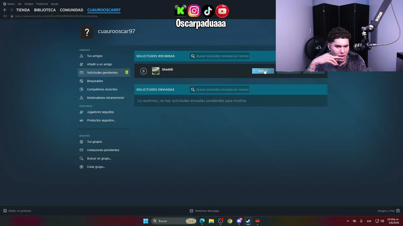Open the CUAUROOSCAR97 profile tab
The width and height of the screenshot is (403, 226).
[104, 10]
